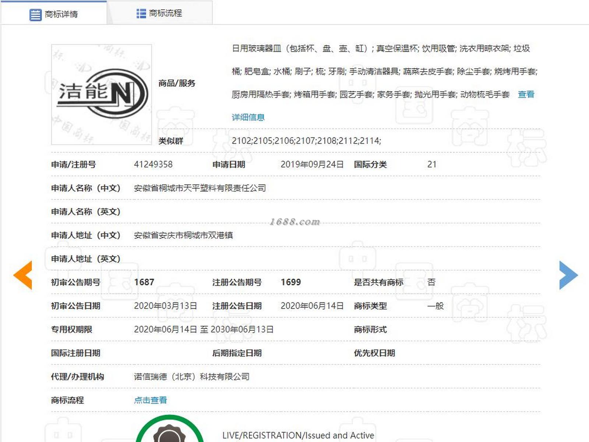Click the 类似群 label

point(171,141)
